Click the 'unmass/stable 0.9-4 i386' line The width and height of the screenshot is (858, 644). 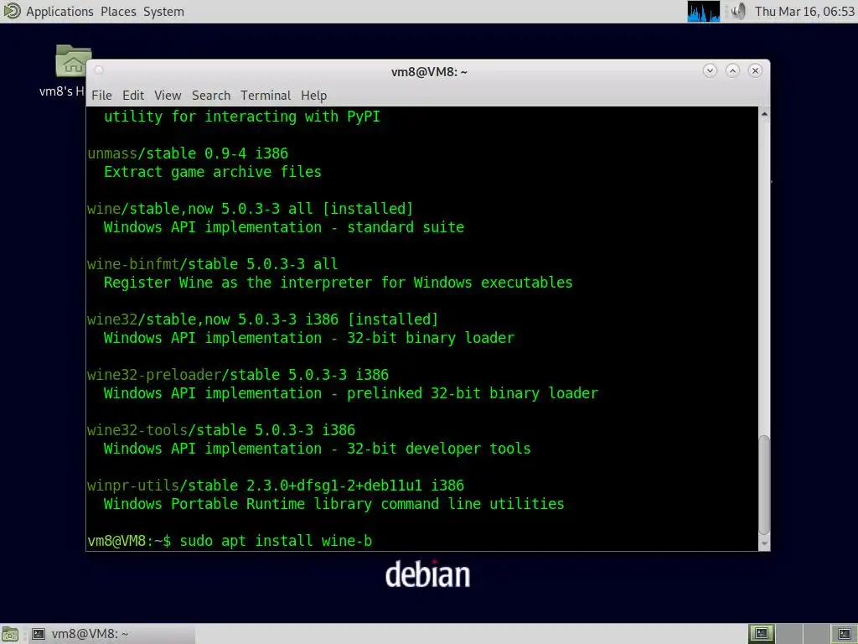[188, 153]
